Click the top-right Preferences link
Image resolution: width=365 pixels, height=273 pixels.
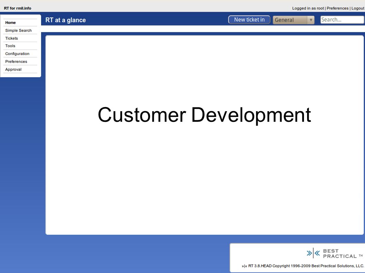tap(337, 8)
